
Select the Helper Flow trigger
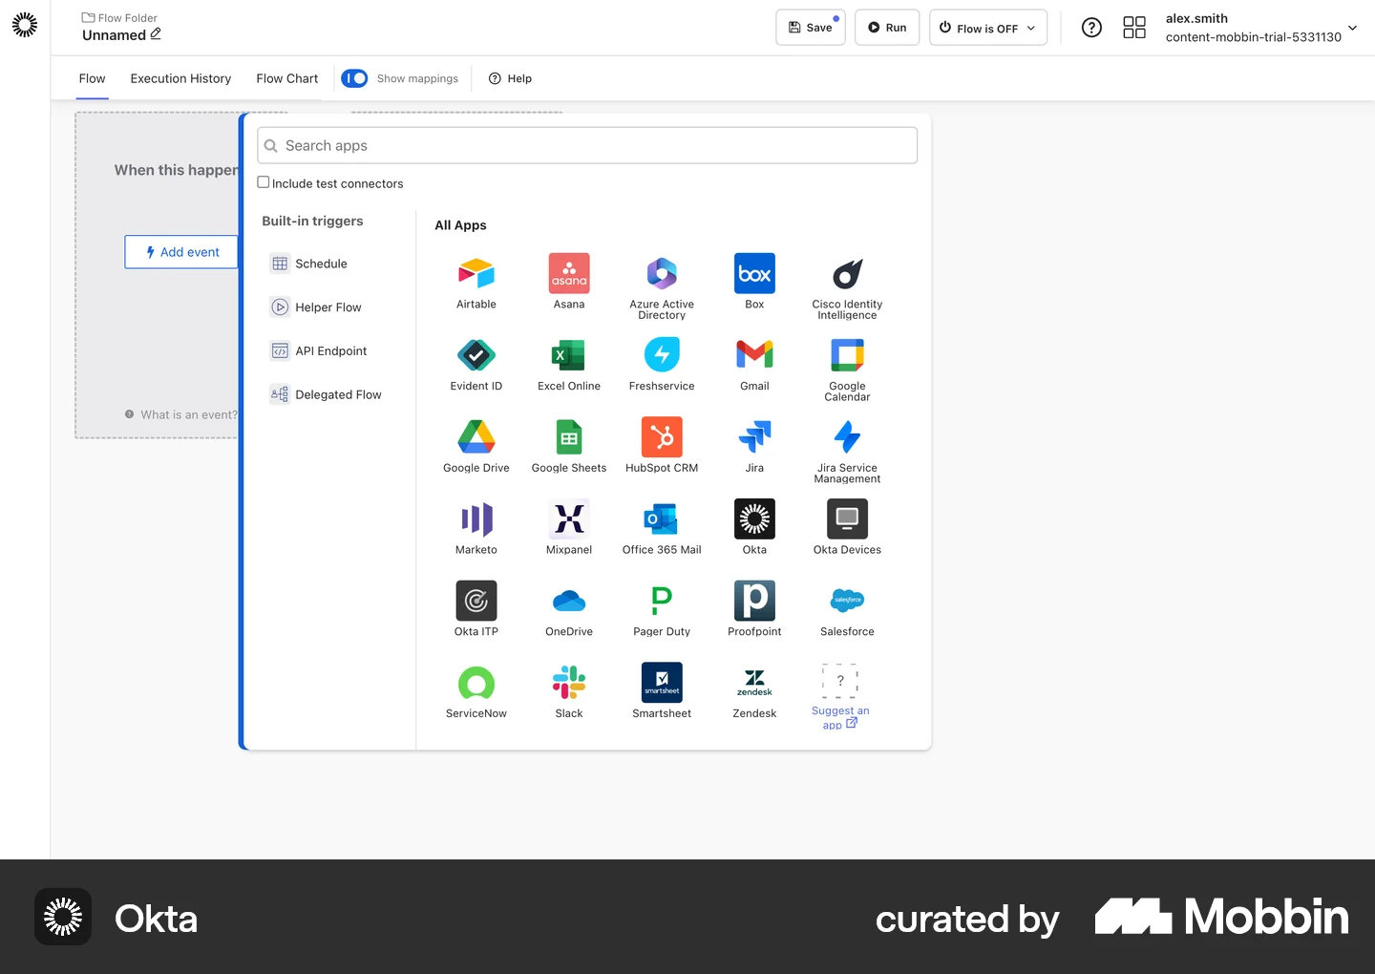click(316, 307)
